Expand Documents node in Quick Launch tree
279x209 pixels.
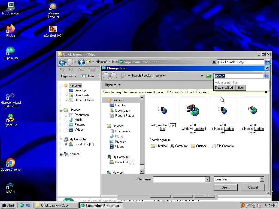[66, 115]
